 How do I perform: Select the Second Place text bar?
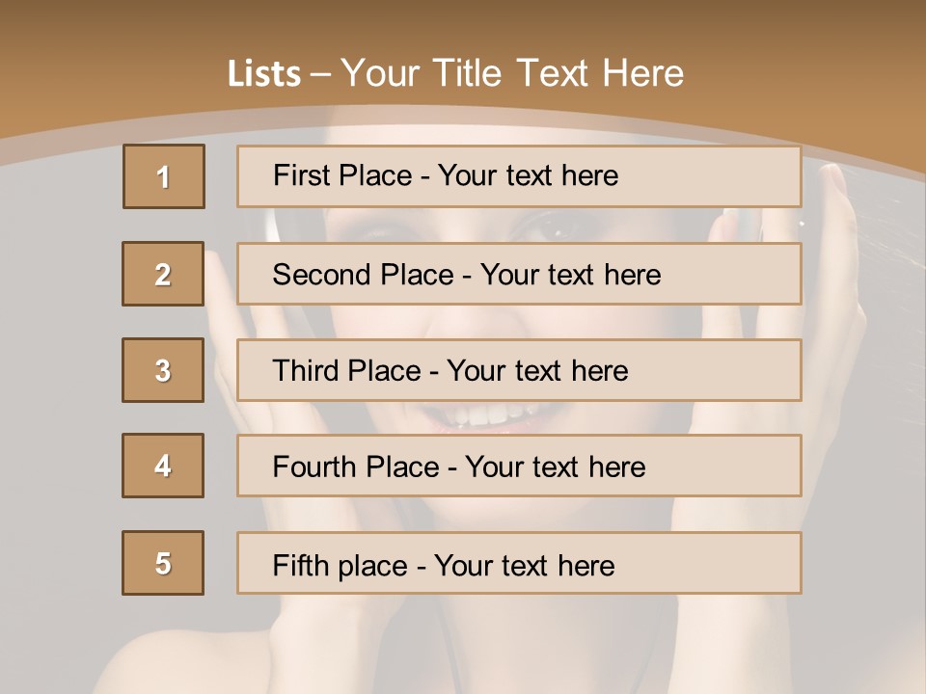(x=519, y=274)
